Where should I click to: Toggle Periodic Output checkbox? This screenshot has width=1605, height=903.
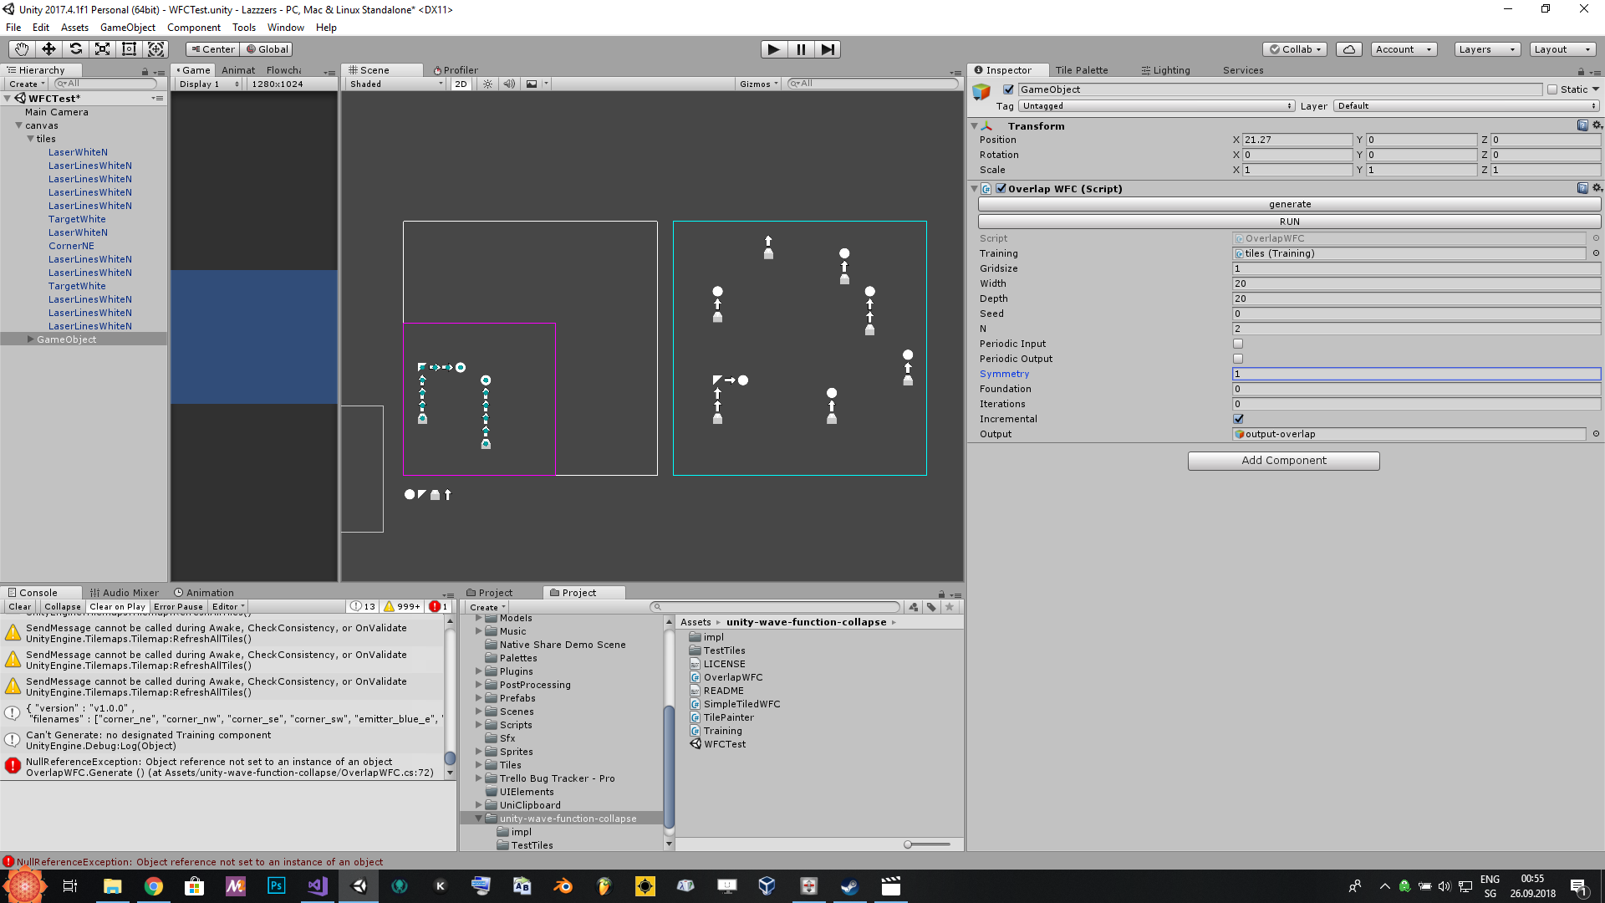tap(1238, 359)
